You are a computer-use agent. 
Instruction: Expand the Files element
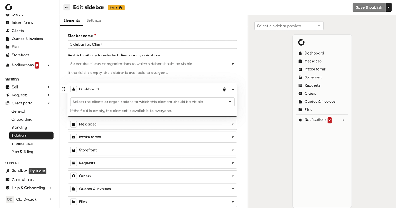232,202
